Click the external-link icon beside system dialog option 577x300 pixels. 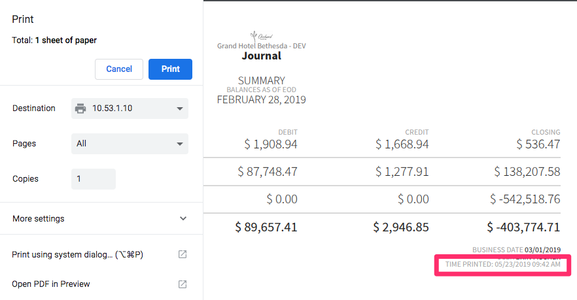pos(183,254)
